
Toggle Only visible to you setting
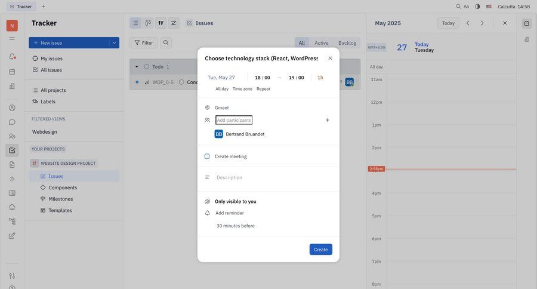(x=235, y=202)
